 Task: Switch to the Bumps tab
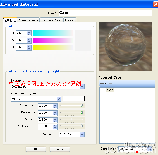(70, 20)
